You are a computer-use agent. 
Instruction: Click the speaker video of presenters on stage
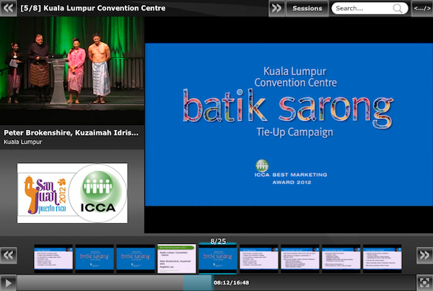72,71
